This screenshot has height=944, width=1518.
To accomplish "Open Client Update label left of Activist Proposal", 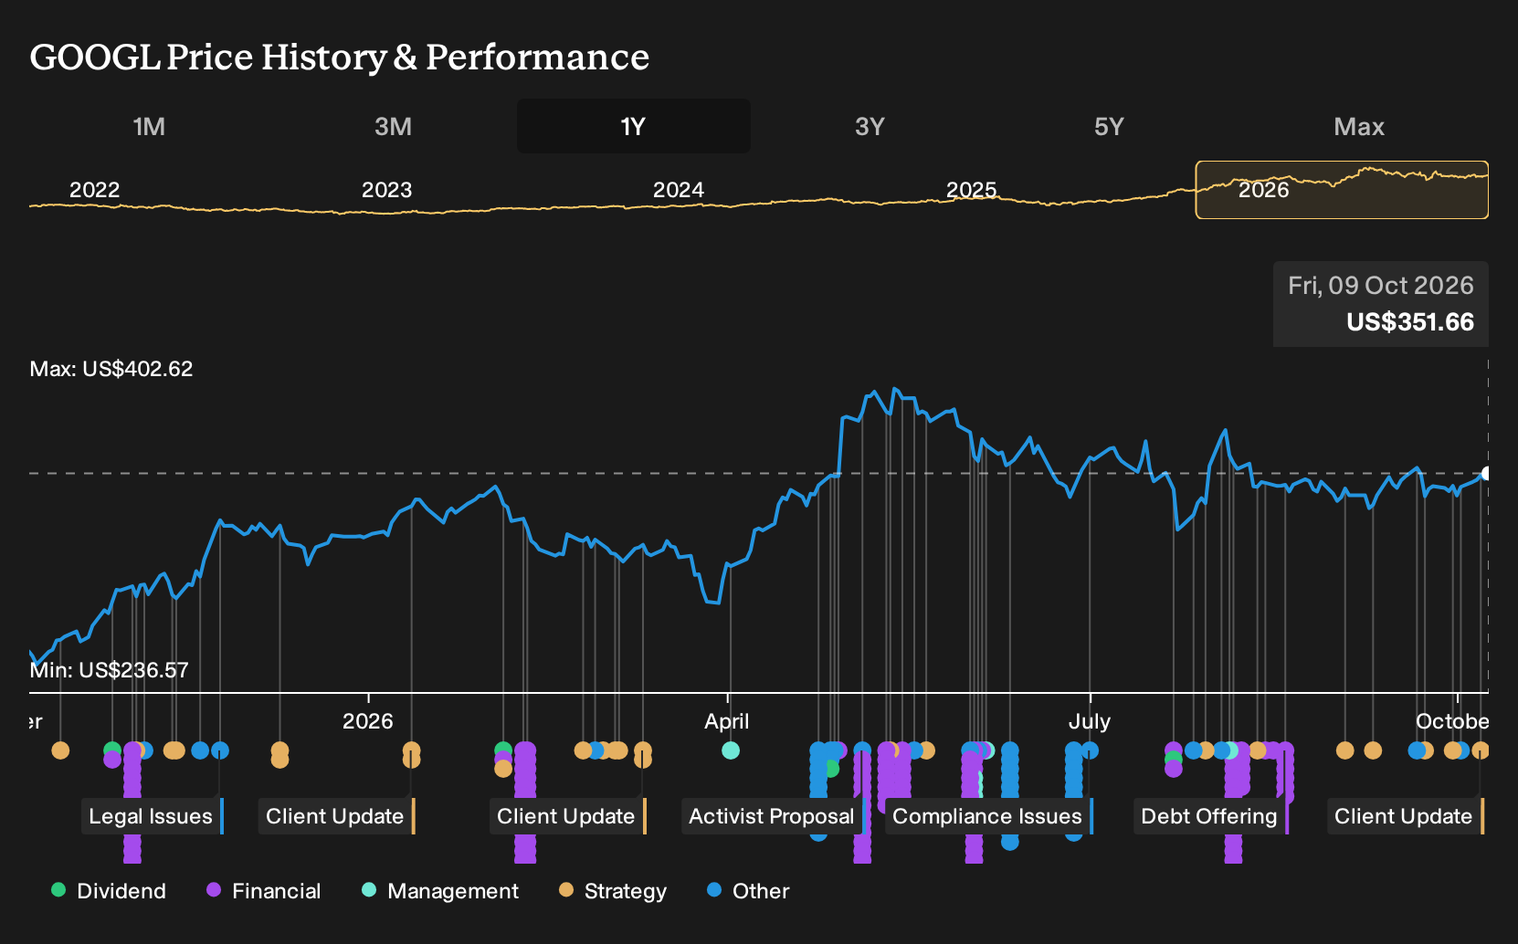I will 567,816.
